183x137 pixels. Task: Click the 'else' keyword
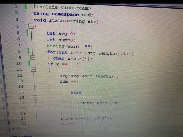click(x=76, y=92)
